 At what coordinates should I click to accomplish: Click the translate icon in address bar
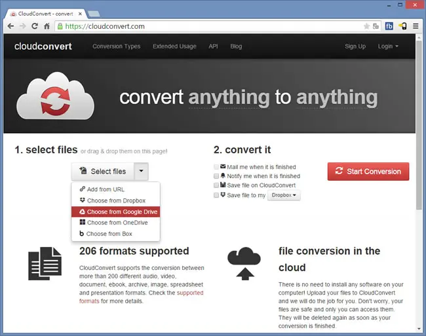click(x=376, y=26)
